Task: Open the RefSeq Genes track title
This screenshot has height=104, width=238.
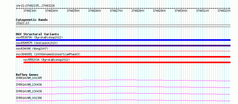Action: (27, 75)
